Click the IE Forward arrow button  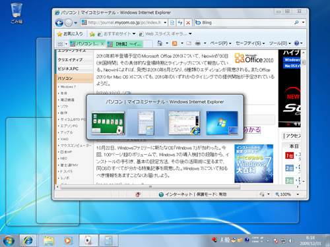[69, 22]
